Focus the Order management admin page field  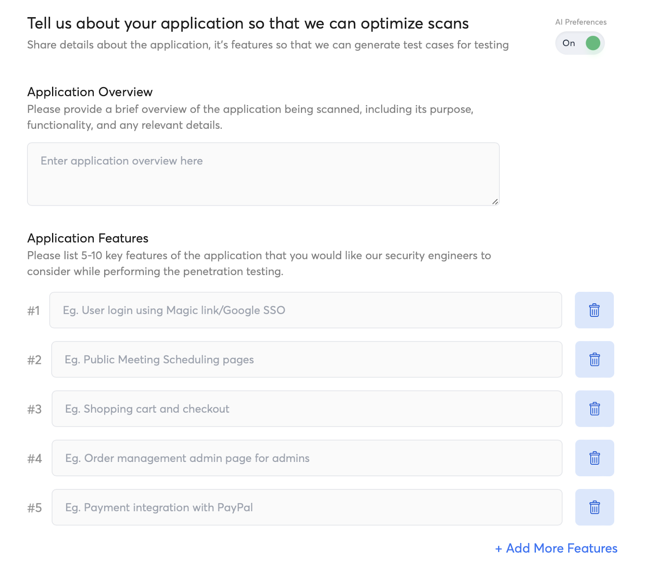[307, 458]
